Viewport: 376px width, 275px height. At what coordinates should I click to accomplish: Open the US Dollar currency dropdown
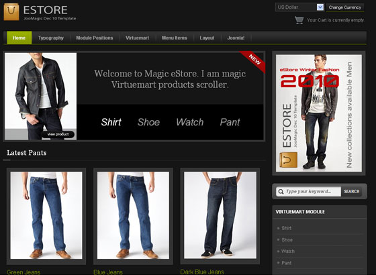tap(299, 7)
